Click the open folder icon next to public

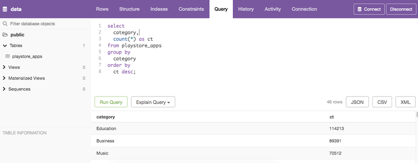[x=5, y=35]
